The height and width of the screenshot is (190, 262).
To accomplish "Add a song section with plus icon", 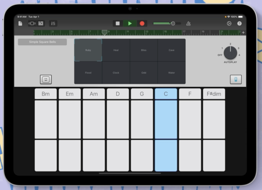I will point(243,33).
